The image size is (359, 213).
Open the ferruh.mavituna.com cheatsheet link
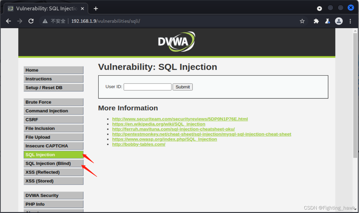click(x=173, y=129)
